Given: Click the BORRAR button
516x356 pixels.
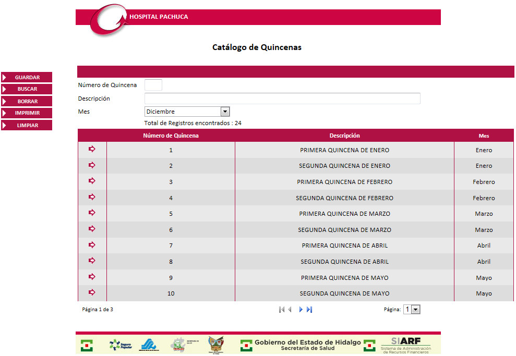Looking at the screenshot, I should pyautogui.click(x=27, y=101).
